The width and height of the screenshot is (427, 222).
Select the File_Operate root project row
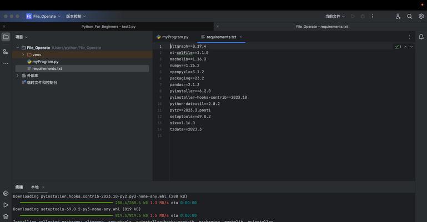coord(83,48)
